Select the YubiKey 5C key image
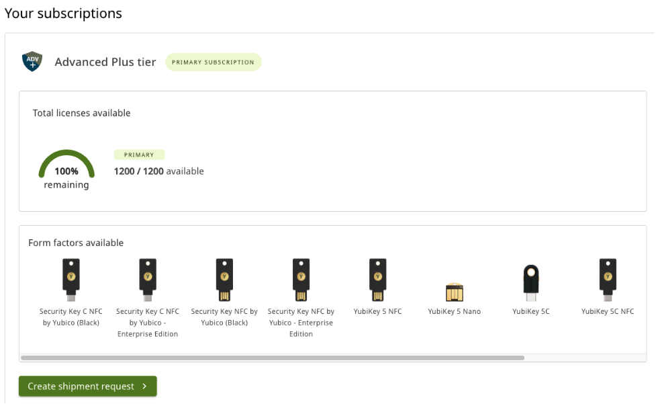The image size is (656, 404). [x=531, y=282]
